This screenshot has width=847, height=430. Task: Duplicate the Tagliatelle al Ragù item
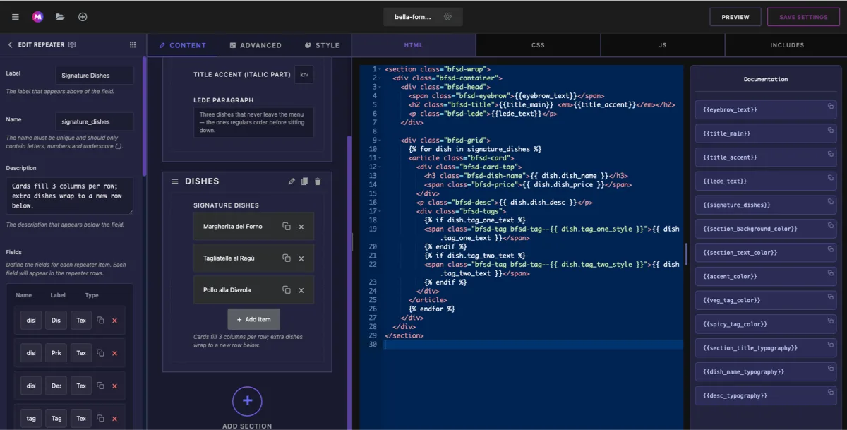pos(287,258)
